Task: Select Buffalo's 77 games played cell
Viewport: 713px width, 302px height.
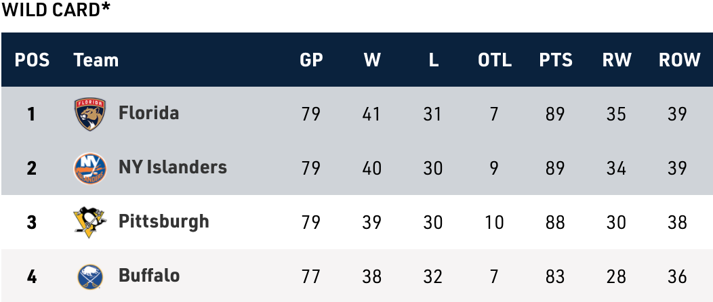Action: click(311, 276)
